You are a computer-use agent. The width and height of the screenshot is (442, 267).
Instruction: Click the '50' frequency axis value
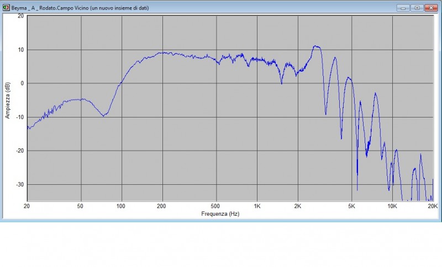(x=80, y=206)
